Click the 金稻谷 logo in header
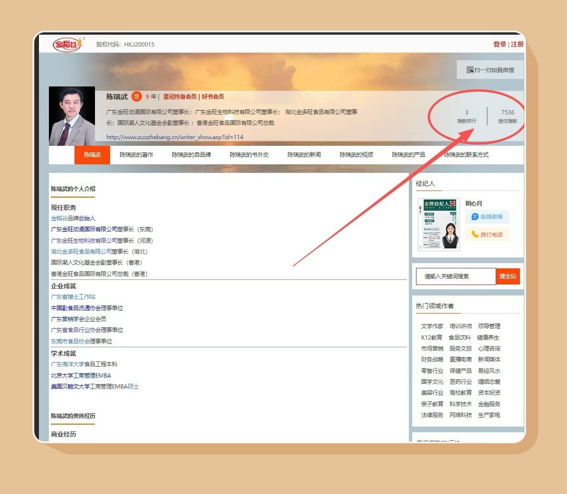The width and height of the screenshot is (567, 494). point(67,44)
